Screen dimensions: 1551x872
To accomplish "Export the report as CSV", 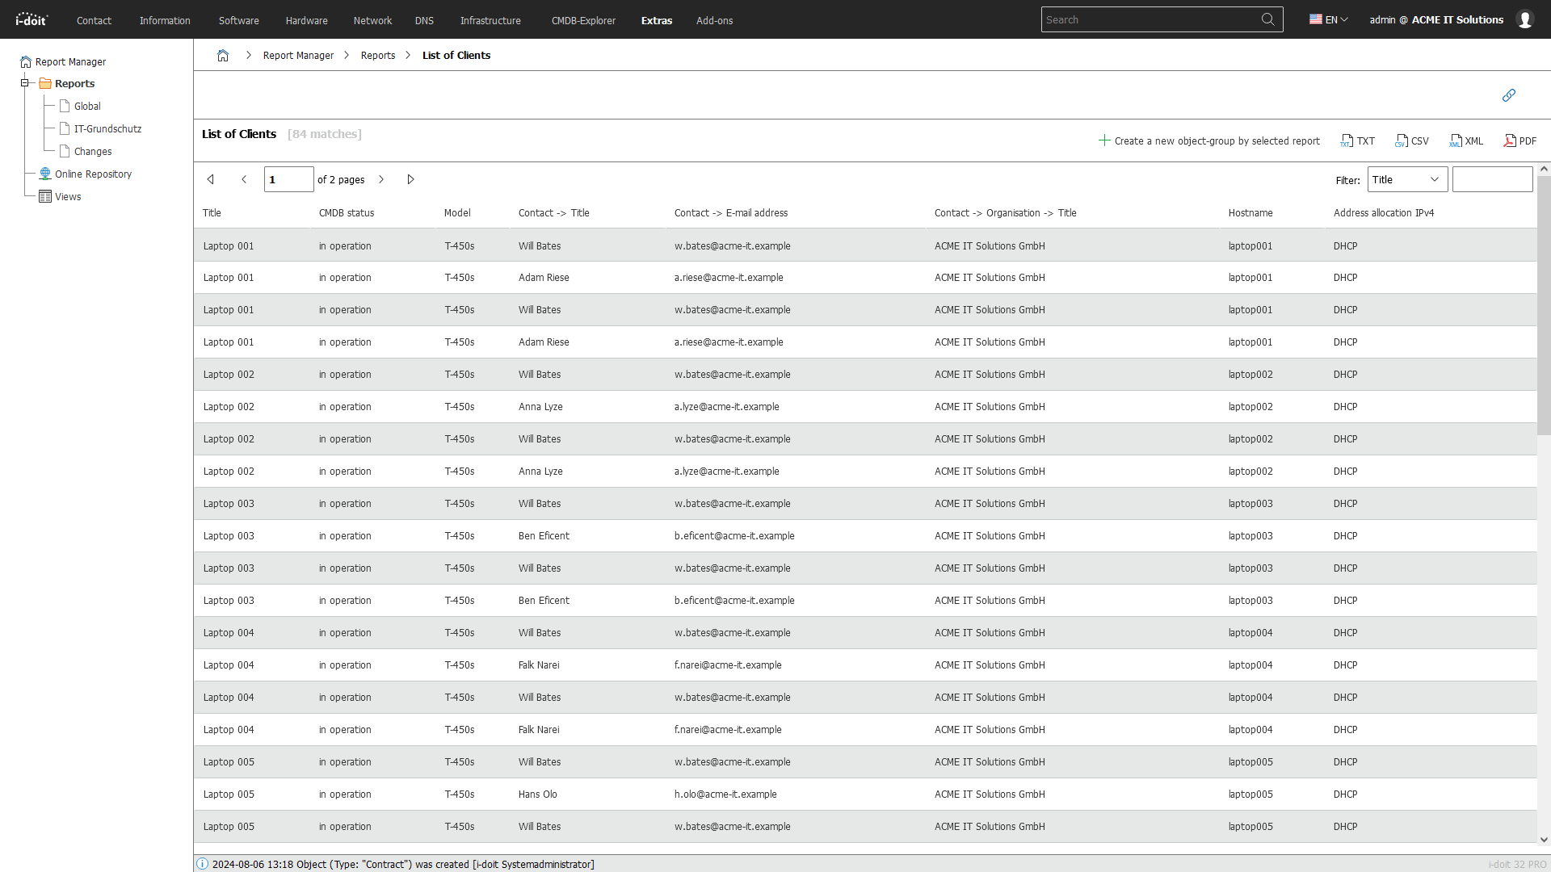I will (1412, 140).
